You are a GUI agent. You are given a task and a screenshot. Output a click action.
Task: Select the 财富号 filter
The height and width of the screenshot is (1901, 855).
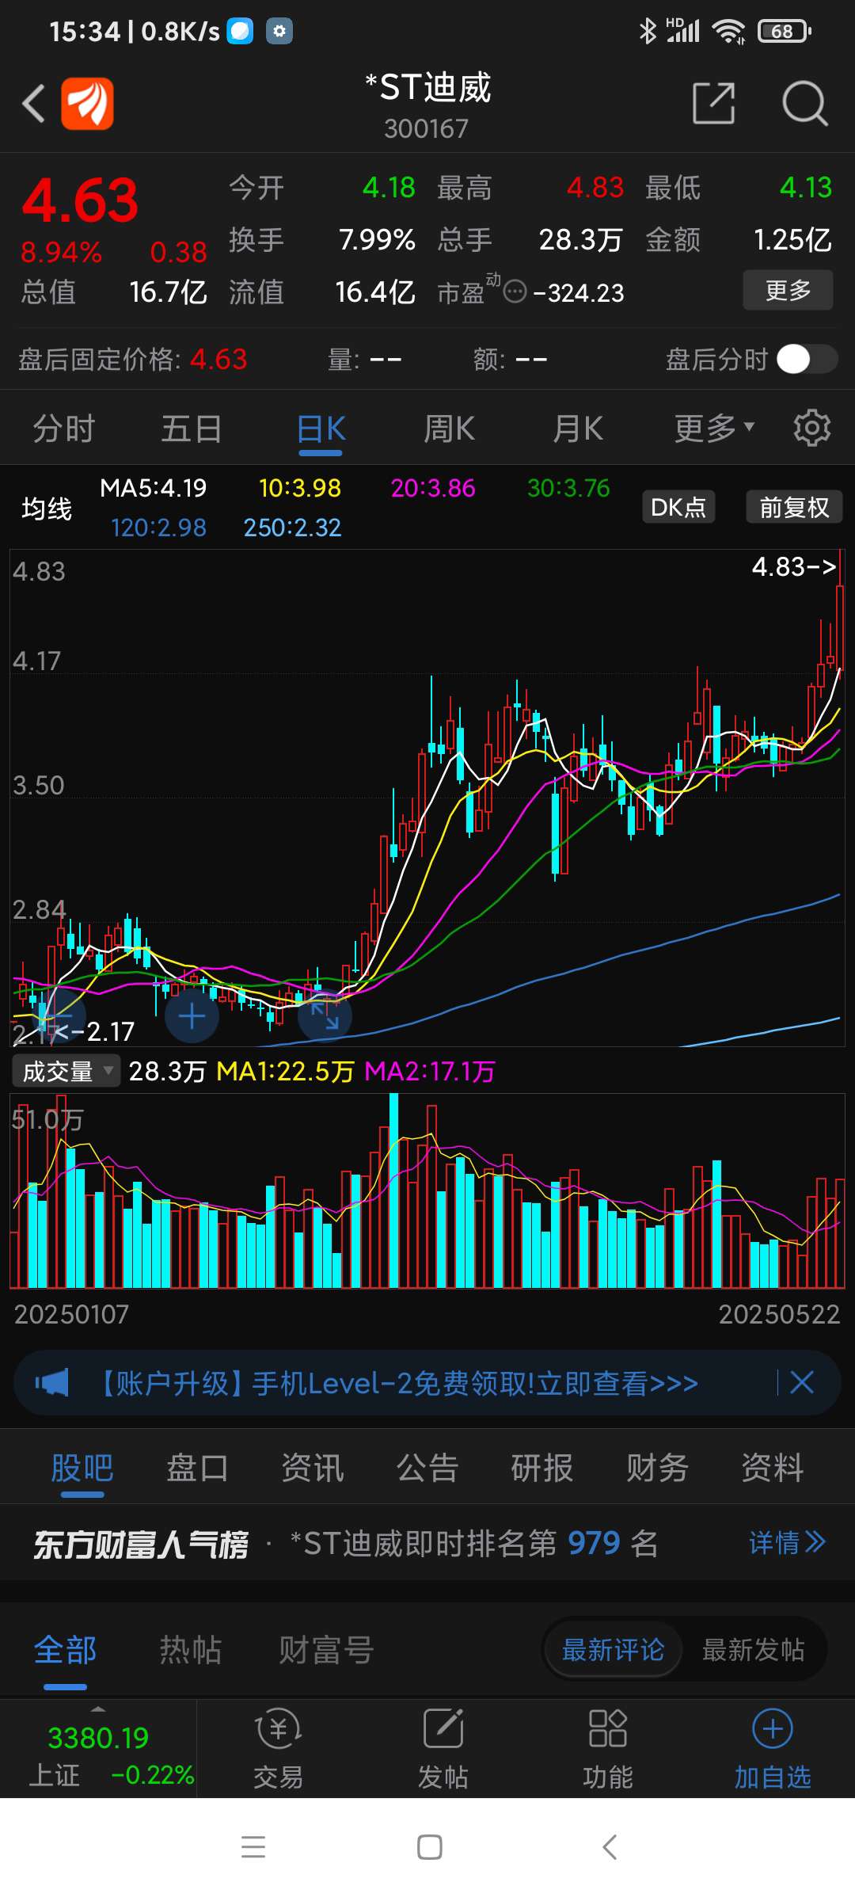click(x=325, y=1651)
